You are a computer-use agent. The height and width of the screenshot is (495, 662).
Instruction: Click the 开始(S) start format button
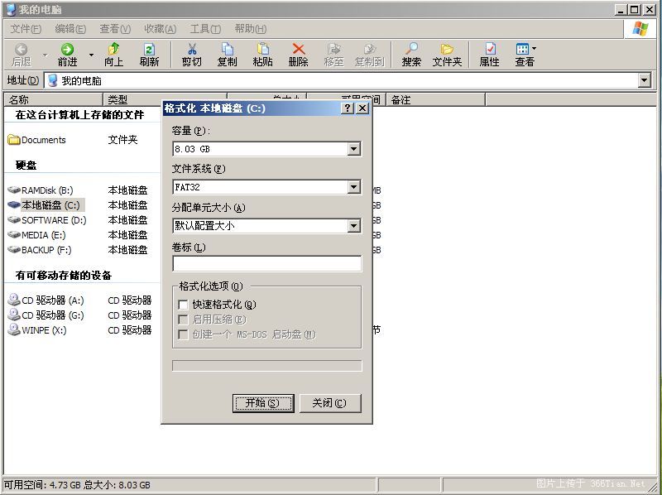[x=263, y=403]
